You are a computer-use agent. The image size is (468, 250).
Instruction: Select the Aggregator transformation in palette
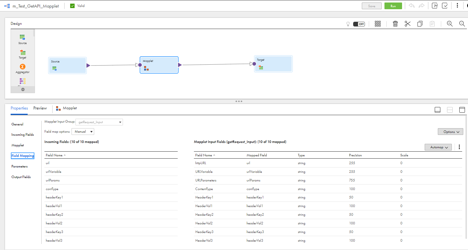23,69
